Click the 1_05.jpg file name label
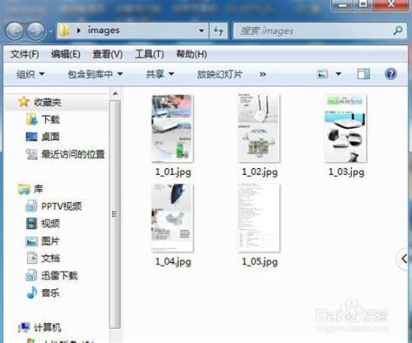The height and width of the screenshot is (343, 412). [260, 262]
